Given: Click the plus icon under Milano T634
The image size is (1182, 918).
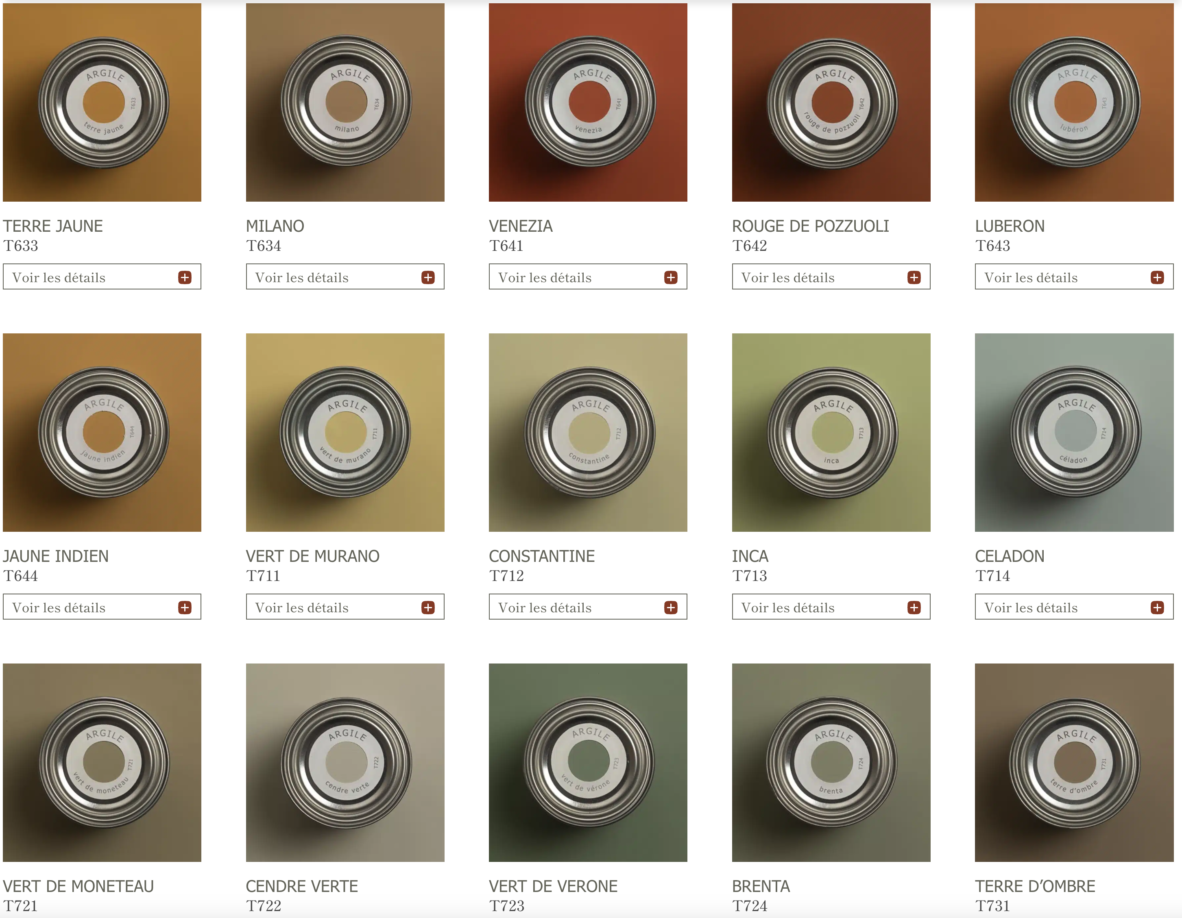Looking at the screenshot, I should click(427, 278).
